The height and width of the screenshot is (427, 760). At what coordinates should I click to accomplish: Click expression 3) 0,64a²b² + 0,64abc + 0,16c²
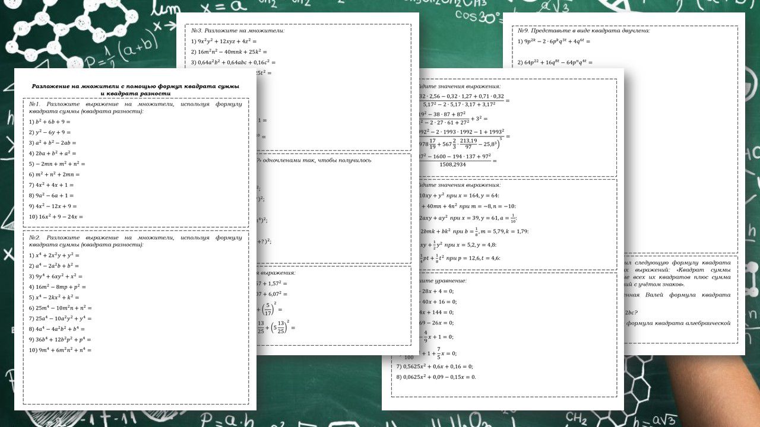click(233, 62)
